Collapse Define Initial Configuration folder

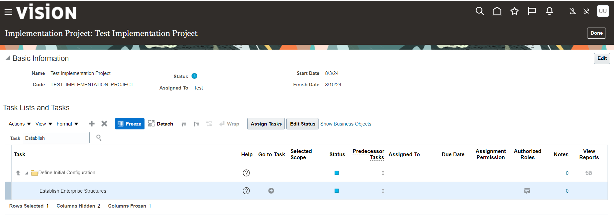coord(27,173)
